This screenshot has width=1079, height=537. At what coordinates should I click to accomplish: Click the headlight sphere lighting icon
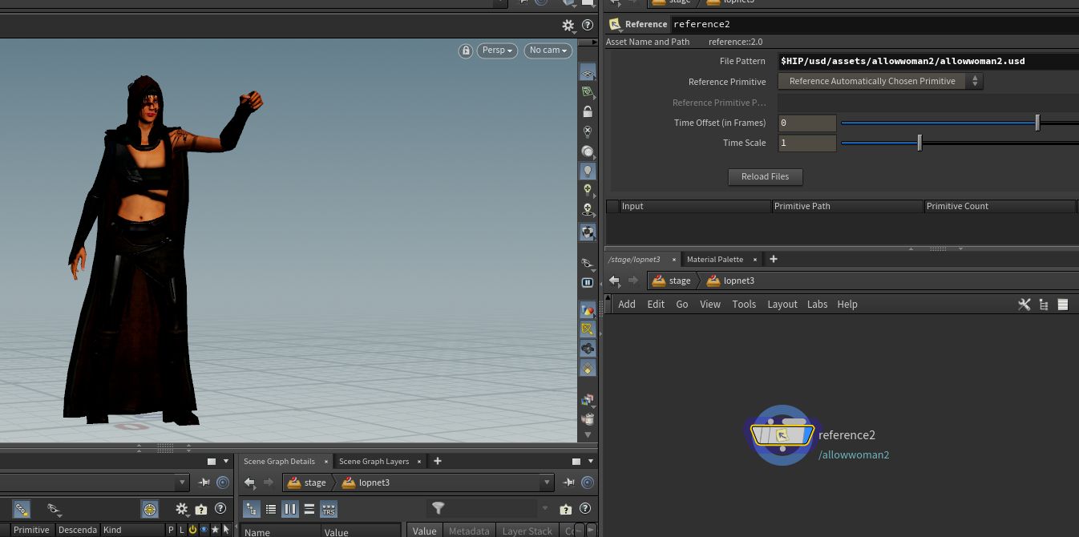pyautogui.click(x=588, y=151)
